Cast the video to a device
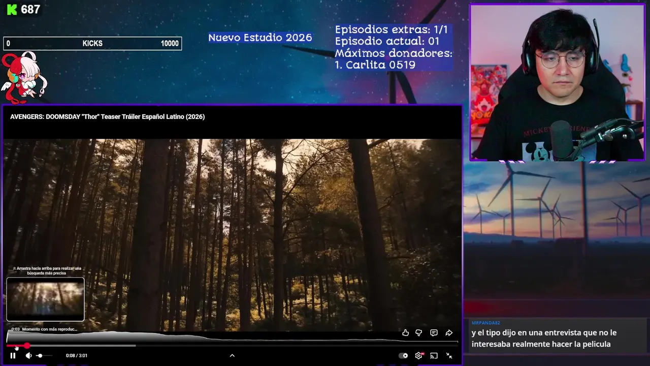The height and width of the screenshot is (366, 650). 434,355
